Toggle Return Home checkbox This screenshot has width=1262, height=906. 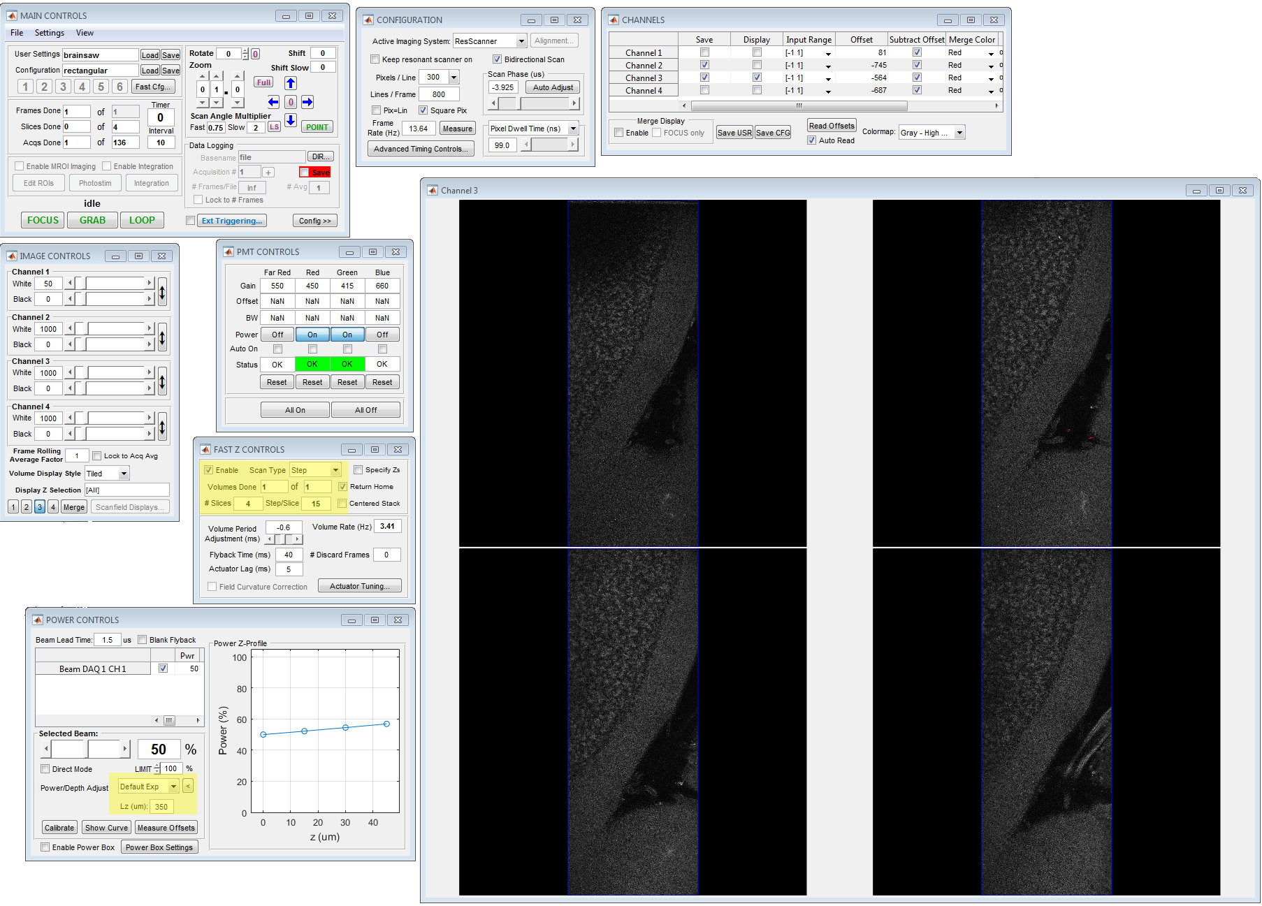click(x=342, y=487)
